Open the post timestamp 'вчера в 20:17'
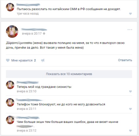 coord(32,34)
